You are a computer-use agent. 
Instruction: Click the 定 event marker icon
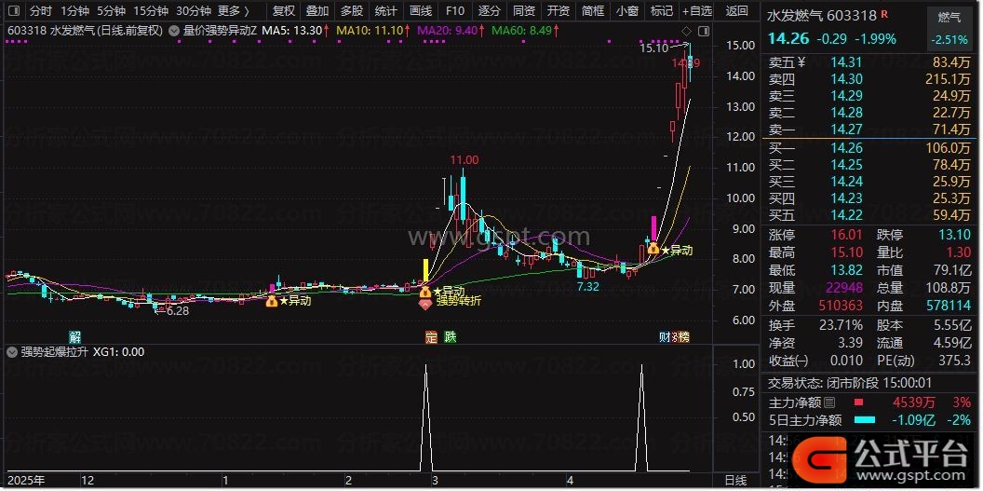pos(431,336)
